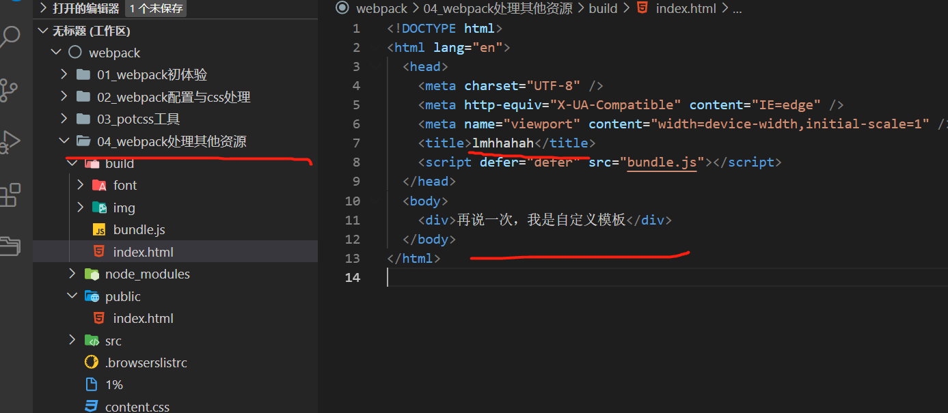Select build in the breadcrumb bar
The width and height of the screenshot is (948, 413).
point(603,8)
